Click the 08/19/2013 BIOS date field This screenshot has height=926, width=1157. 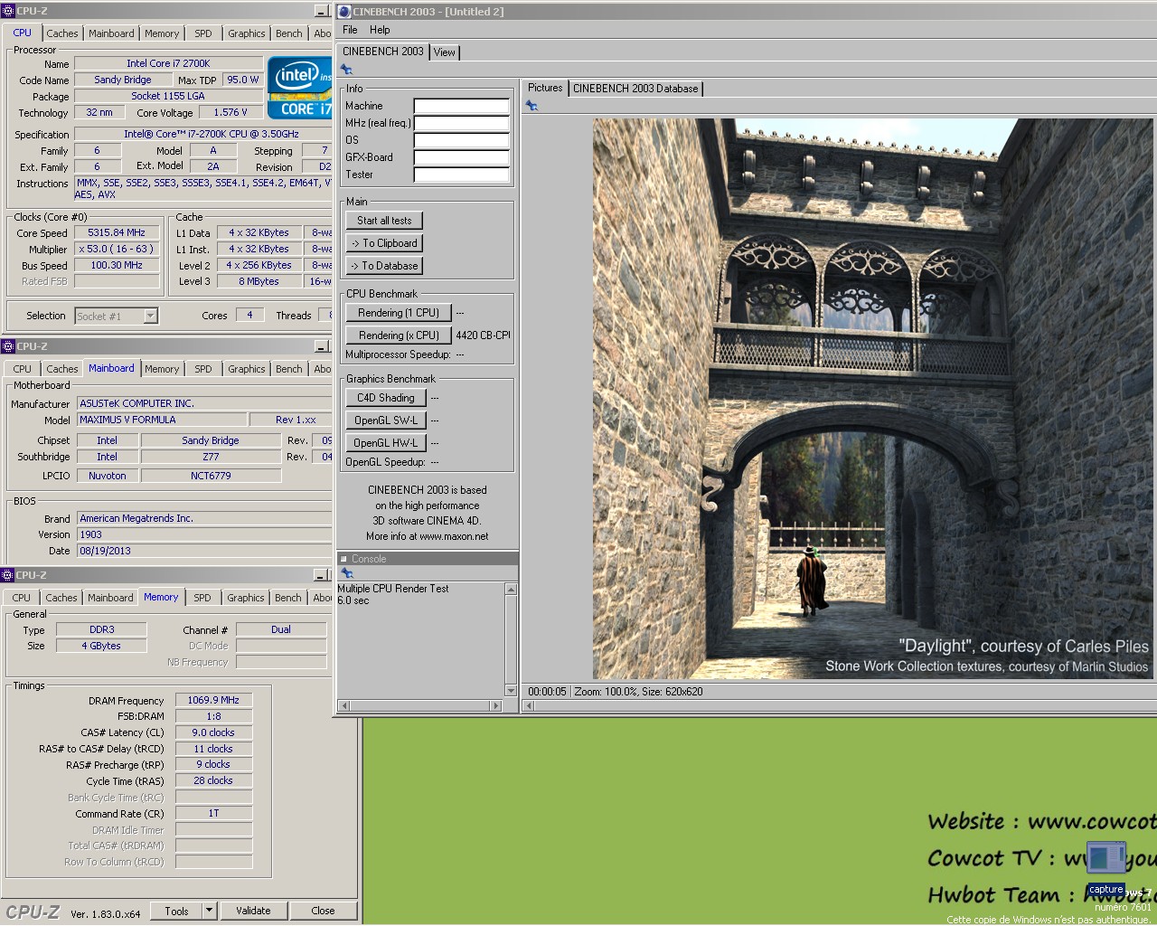pos(204,551)
